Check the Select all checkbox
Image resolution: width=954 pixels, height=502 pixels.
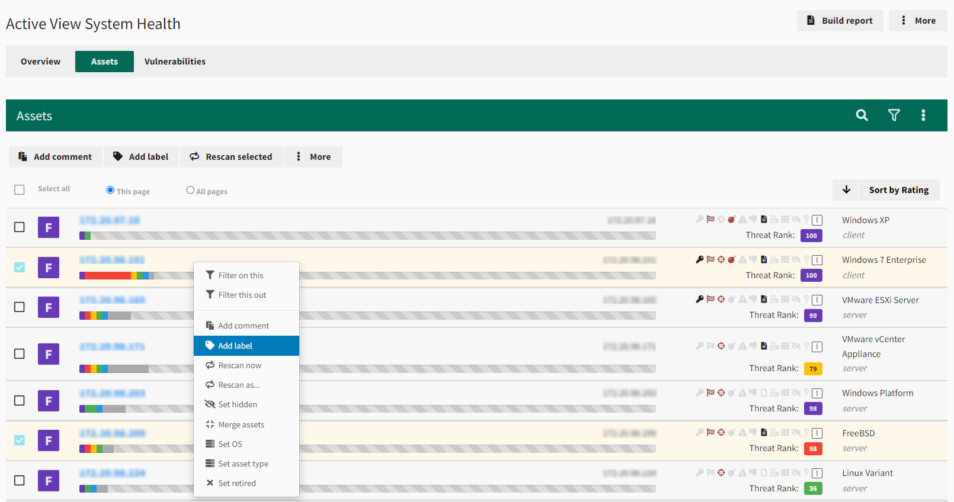pos(20,189)
